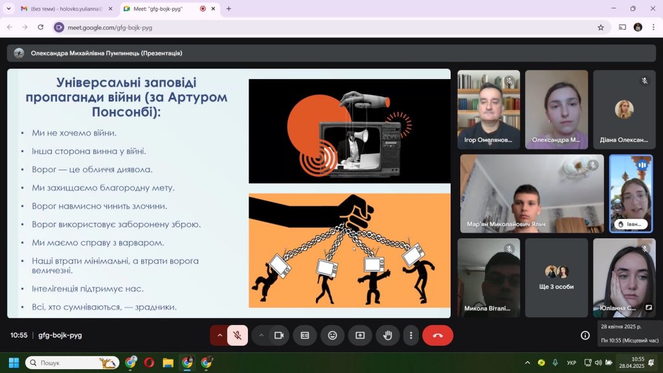Expand the video settings arrow beside the camera
663x373 pixels.
[261, 335]
